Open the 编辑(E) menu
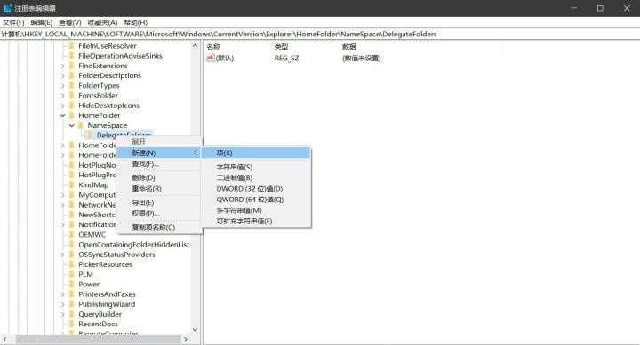 point(42,22)
